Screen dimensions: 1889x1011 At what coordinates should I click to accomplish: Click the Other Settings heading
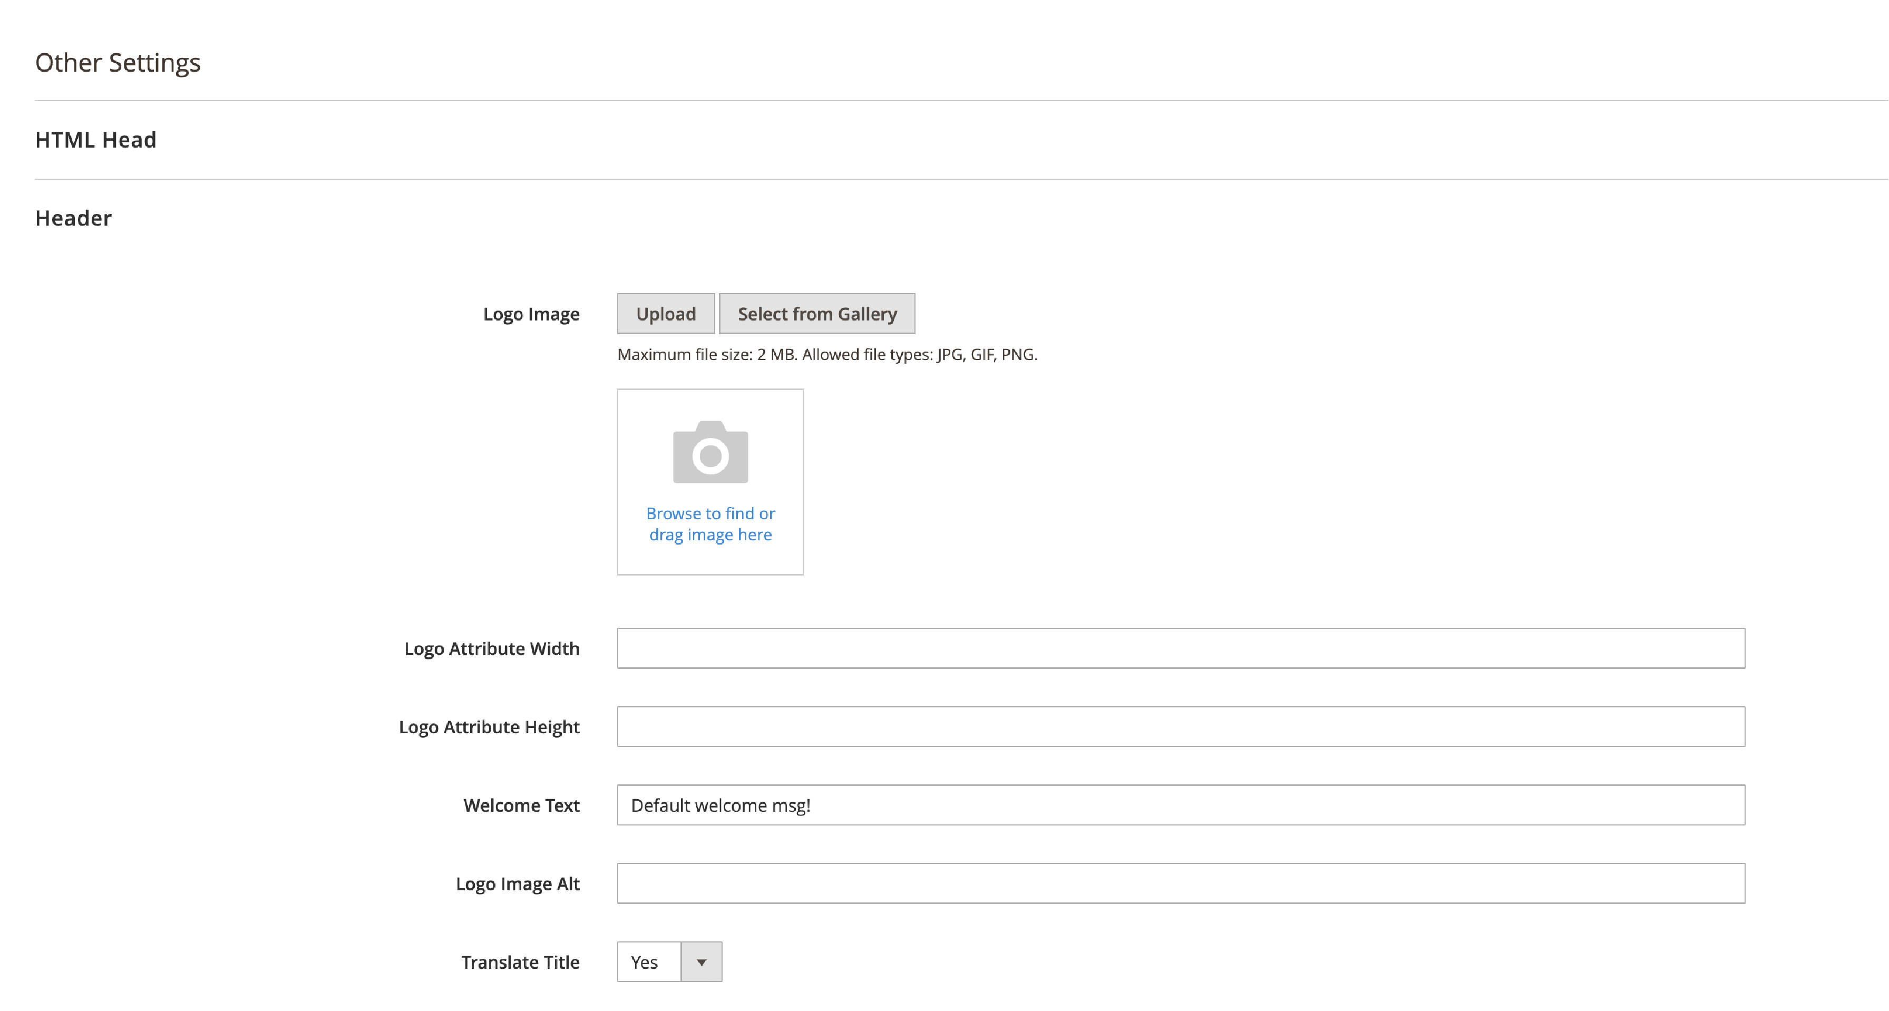[118, 63]
